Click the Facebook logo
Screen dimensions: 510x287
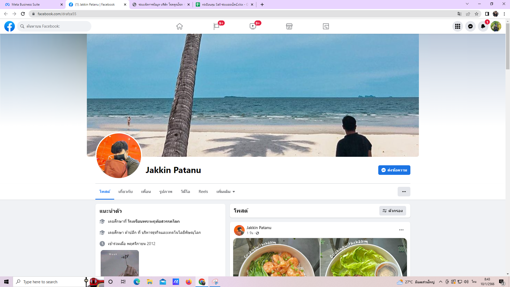(10, 26)
